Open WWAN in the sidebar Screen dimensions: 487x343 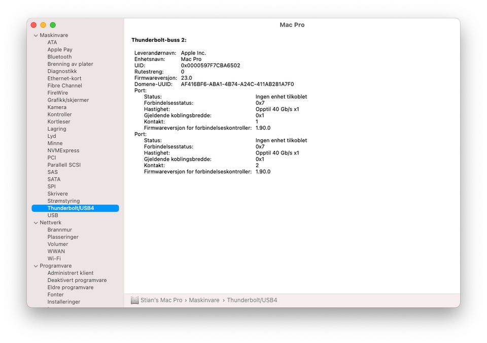56,251
